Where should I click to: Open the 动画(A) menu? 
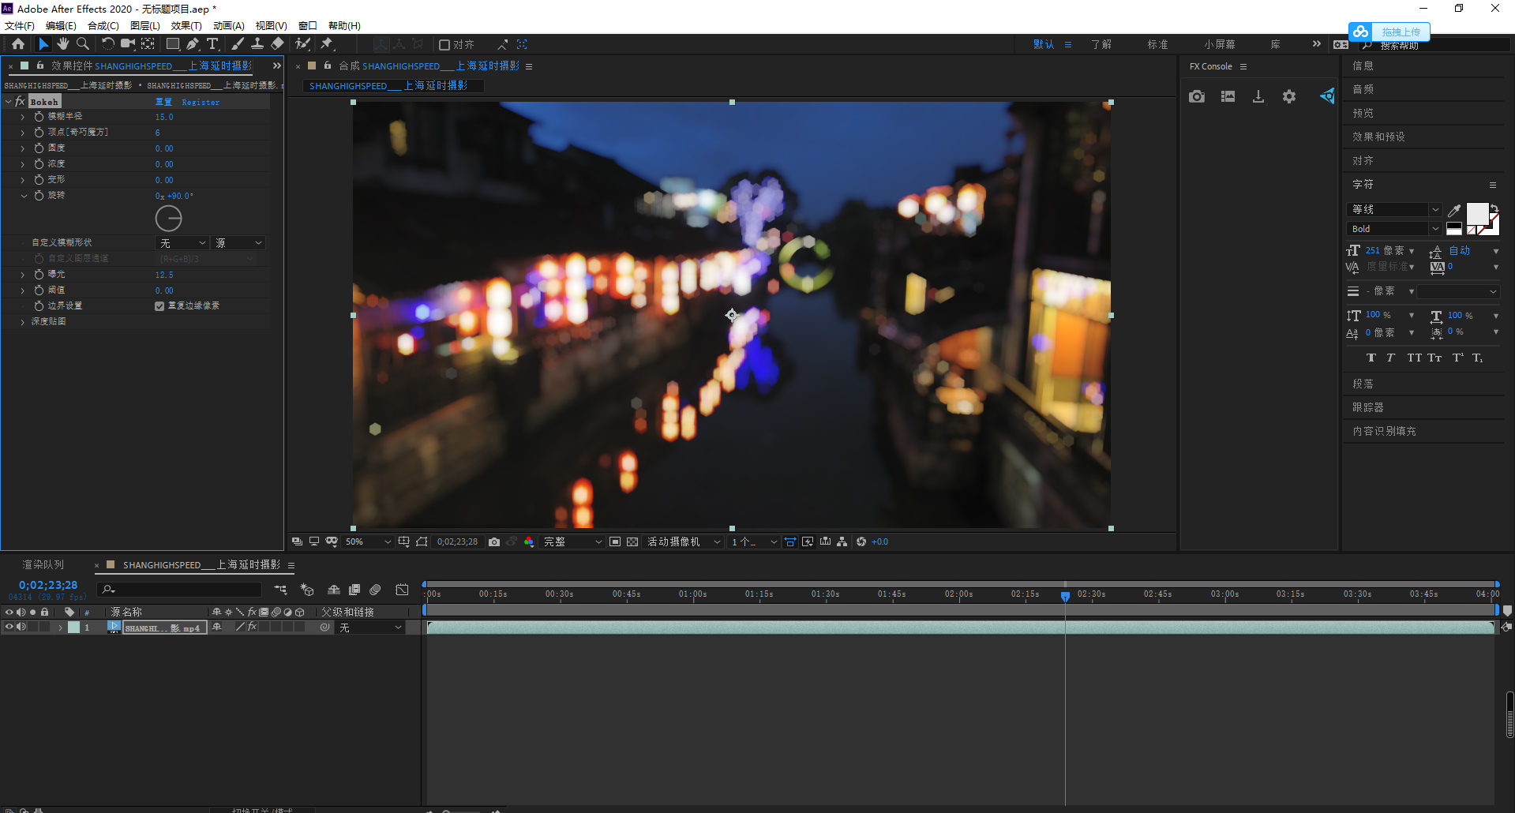click(x=229, y=26)
